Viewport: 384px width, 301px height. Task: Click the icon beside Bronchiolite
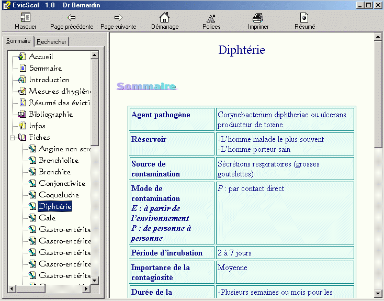point(32,160)
